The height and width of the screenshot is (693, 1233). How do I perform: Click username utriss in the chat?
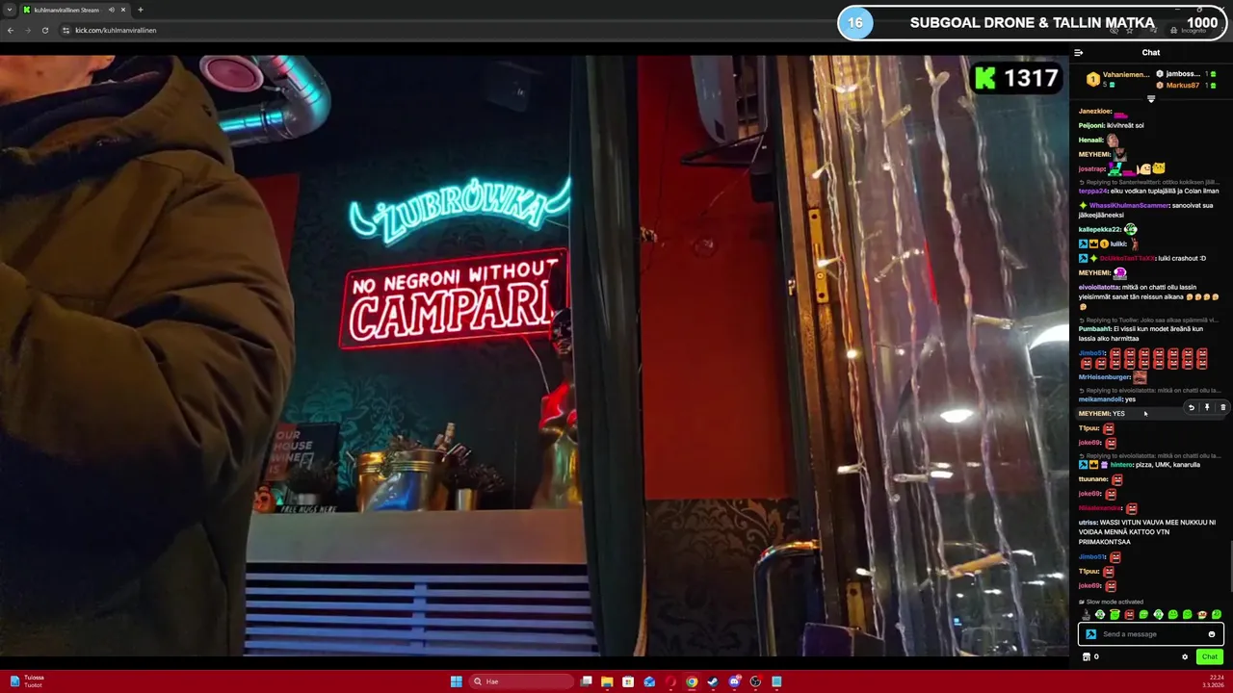[x=1088, y=523]
